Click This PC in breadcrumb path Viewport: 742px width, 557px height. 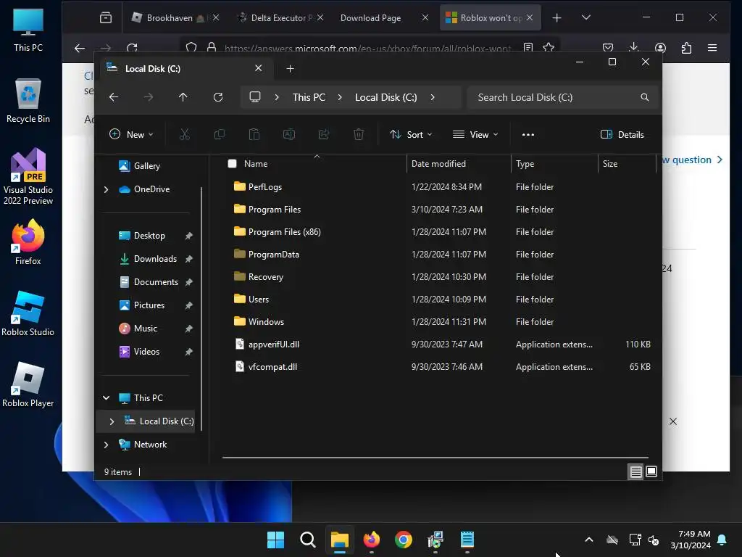click(309, 97)
